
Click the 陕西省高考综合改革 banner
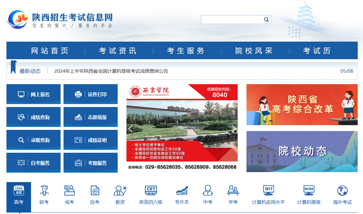point(301,105)
